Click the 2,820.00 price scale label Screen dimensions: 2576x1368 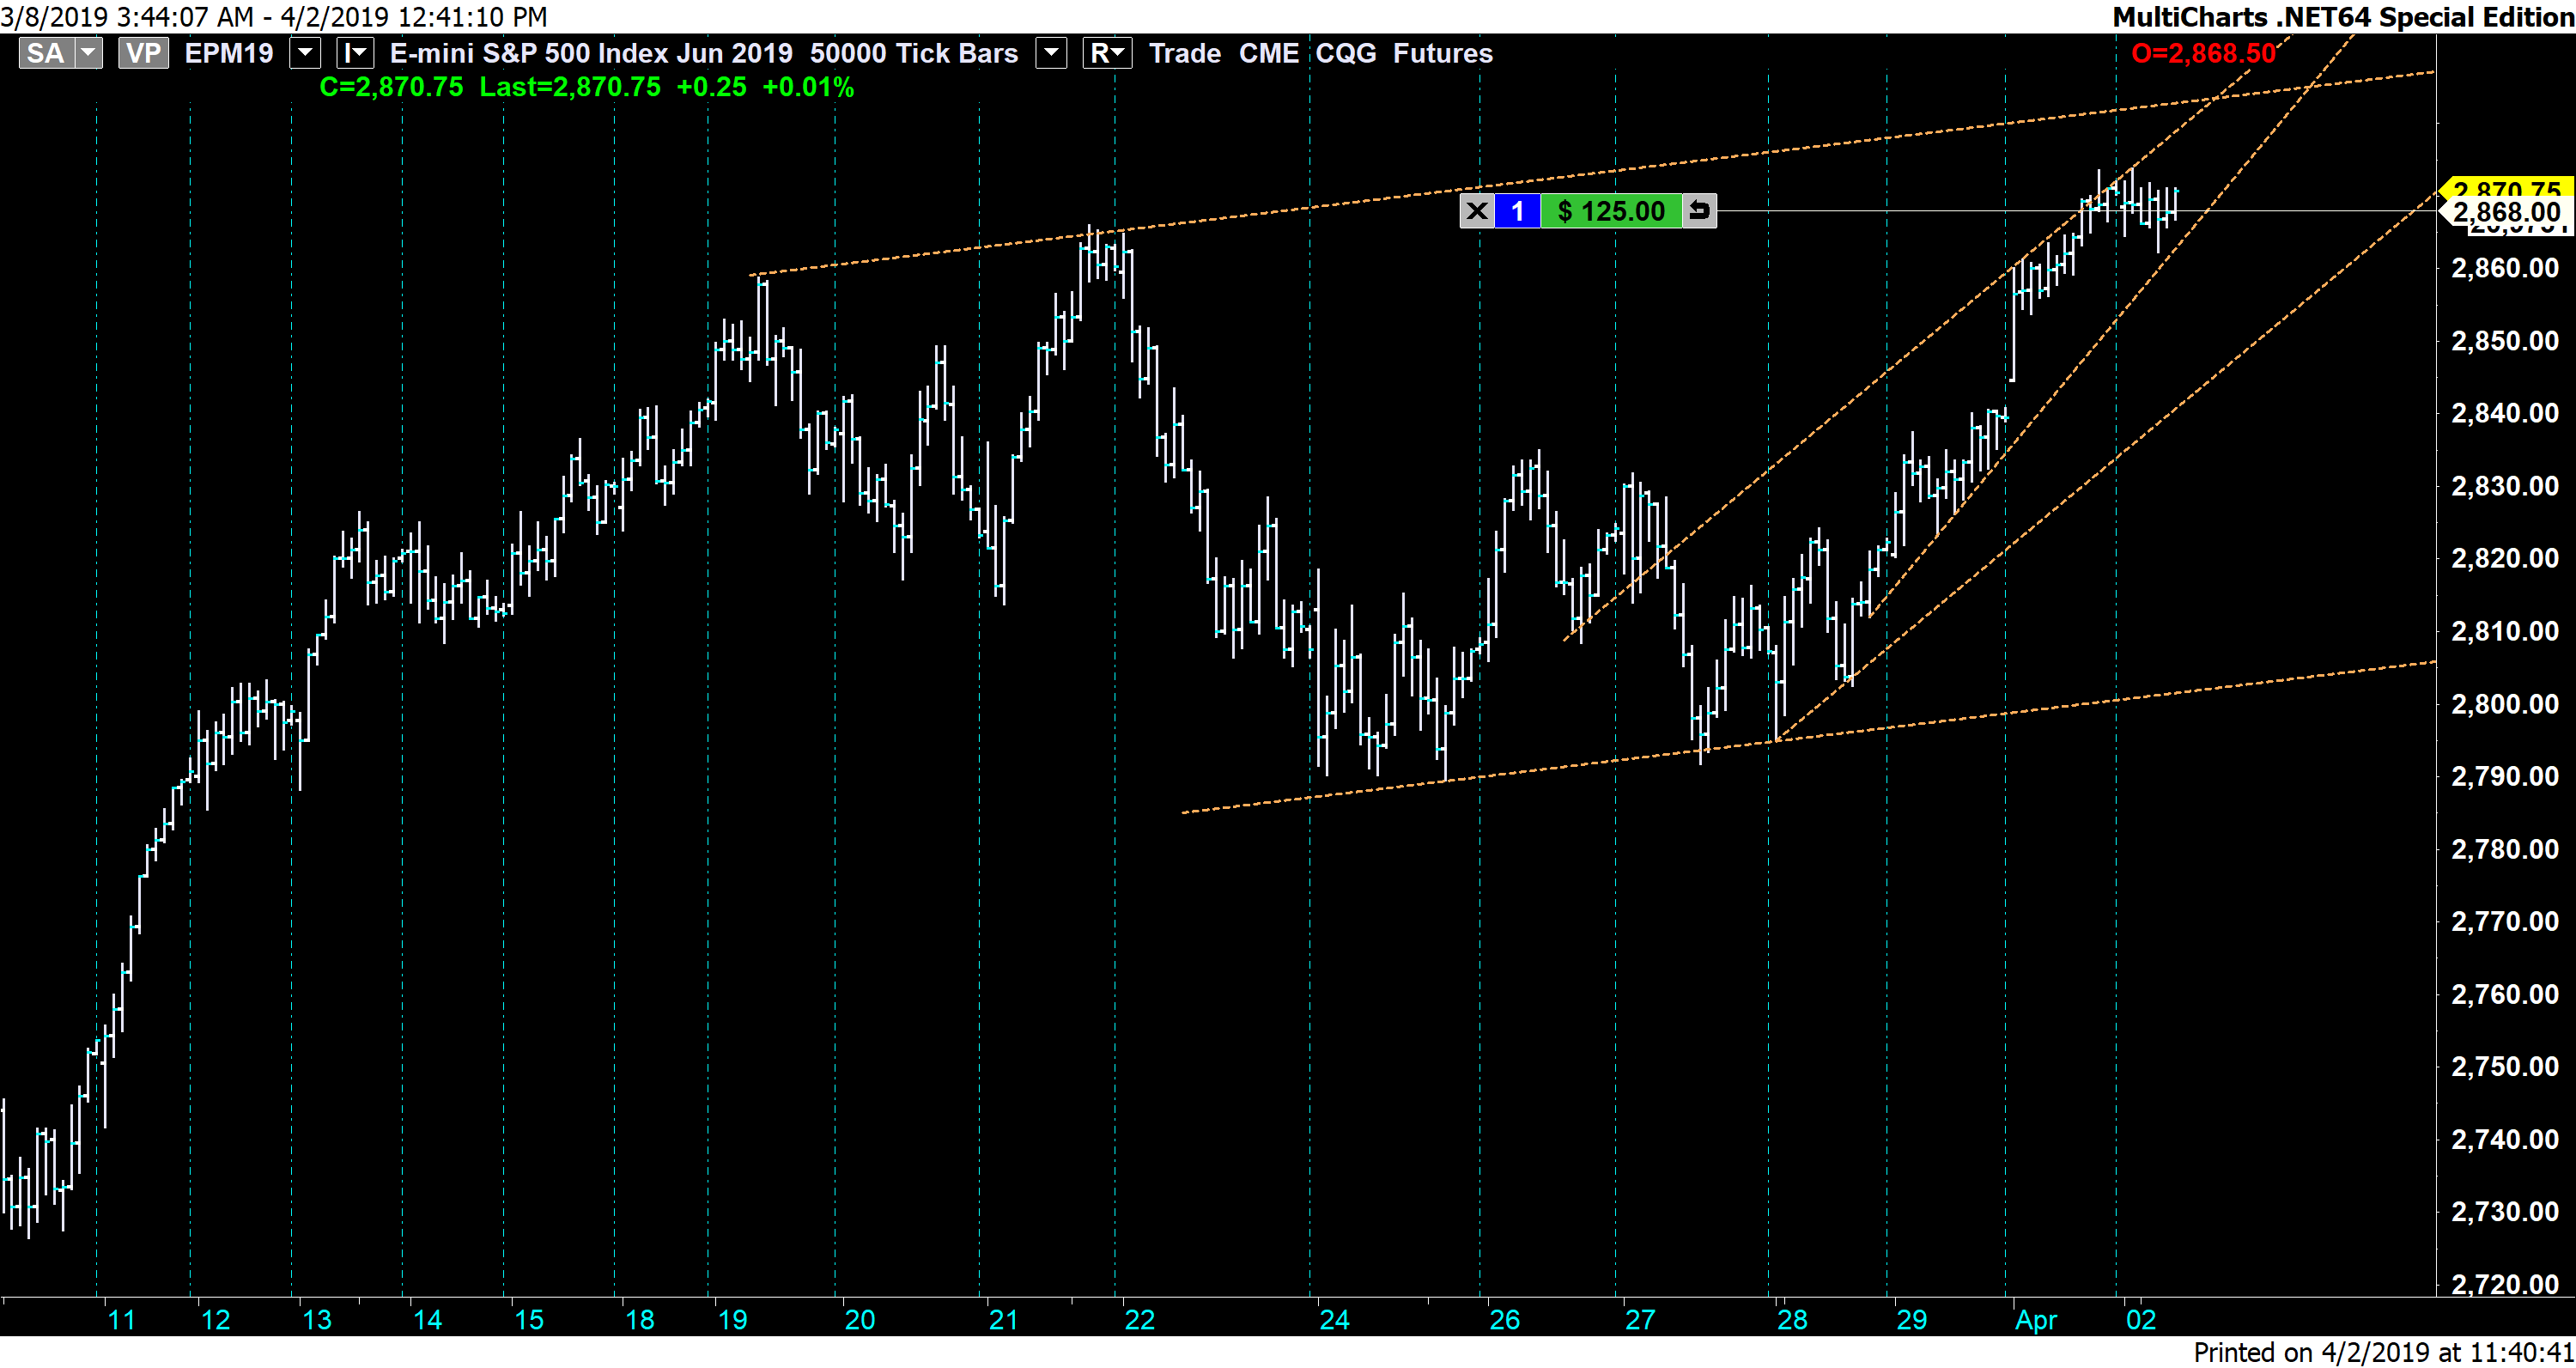2505,558
